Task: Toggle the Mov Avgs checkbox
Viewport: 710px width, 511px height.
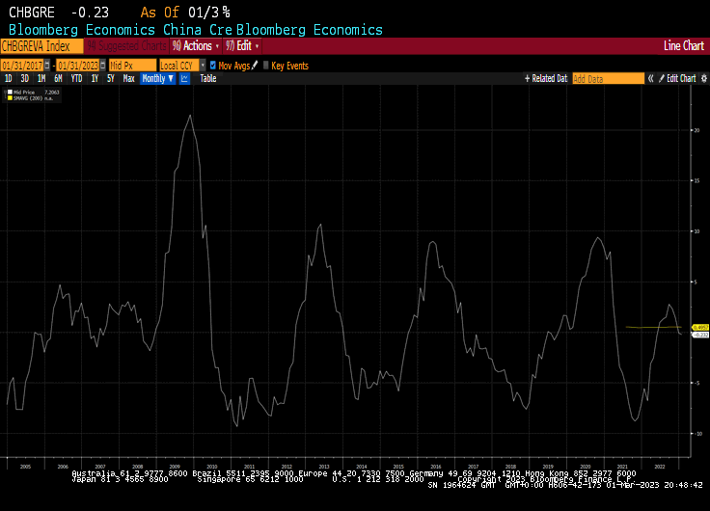Action: pos(213,66)
